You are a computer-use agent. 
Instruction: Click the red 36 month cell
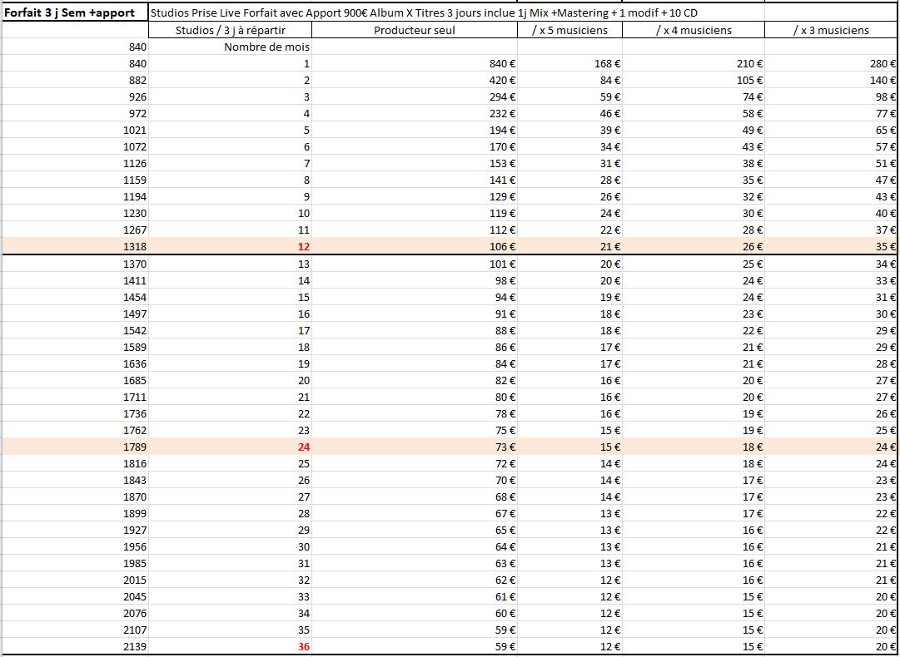click(303, 646)
